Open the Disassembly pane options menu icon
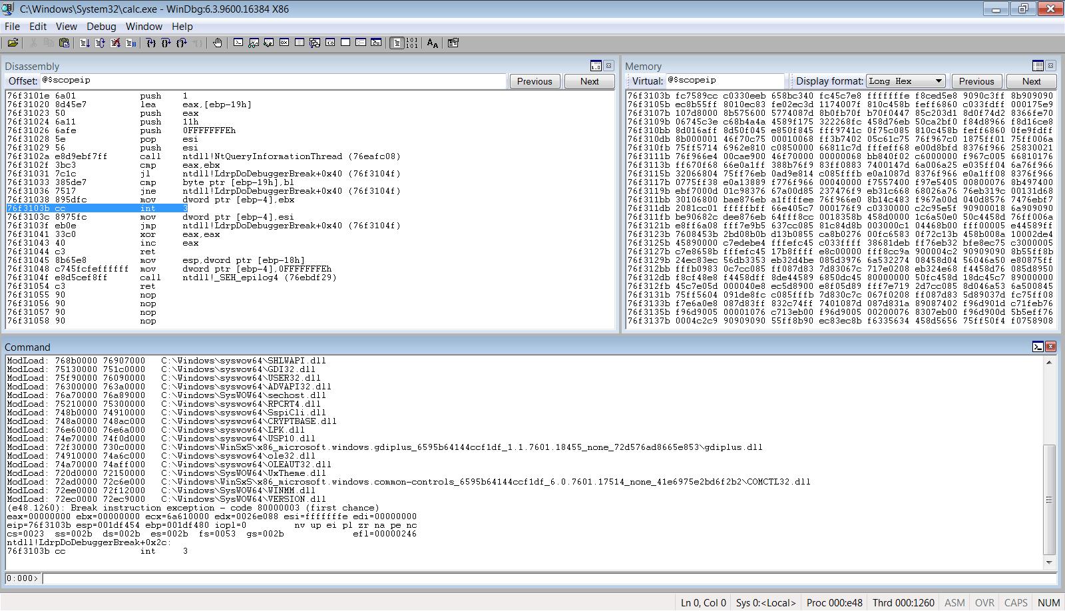 pos(596,66)
